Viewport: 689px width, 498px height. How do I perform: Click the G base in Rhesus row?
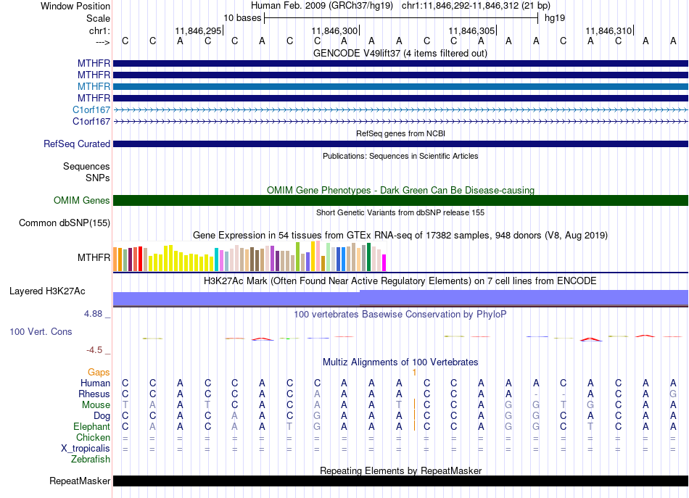pyautogui.click(x=673, y=394)
